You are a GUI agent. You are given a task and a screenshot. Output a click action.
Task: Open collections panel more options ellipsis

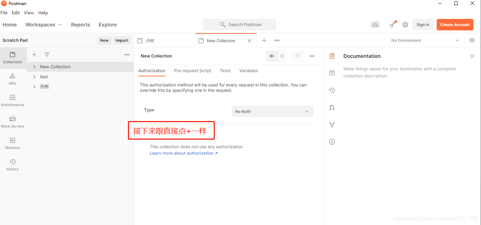click(127, 55)
